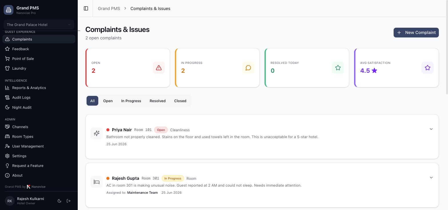Screen dimensions: 448x210
Task: Click the New Complaint button
Action: click(x=416, y=33)
